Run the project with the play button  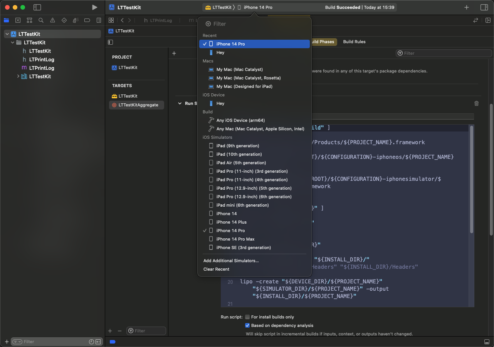94,7
